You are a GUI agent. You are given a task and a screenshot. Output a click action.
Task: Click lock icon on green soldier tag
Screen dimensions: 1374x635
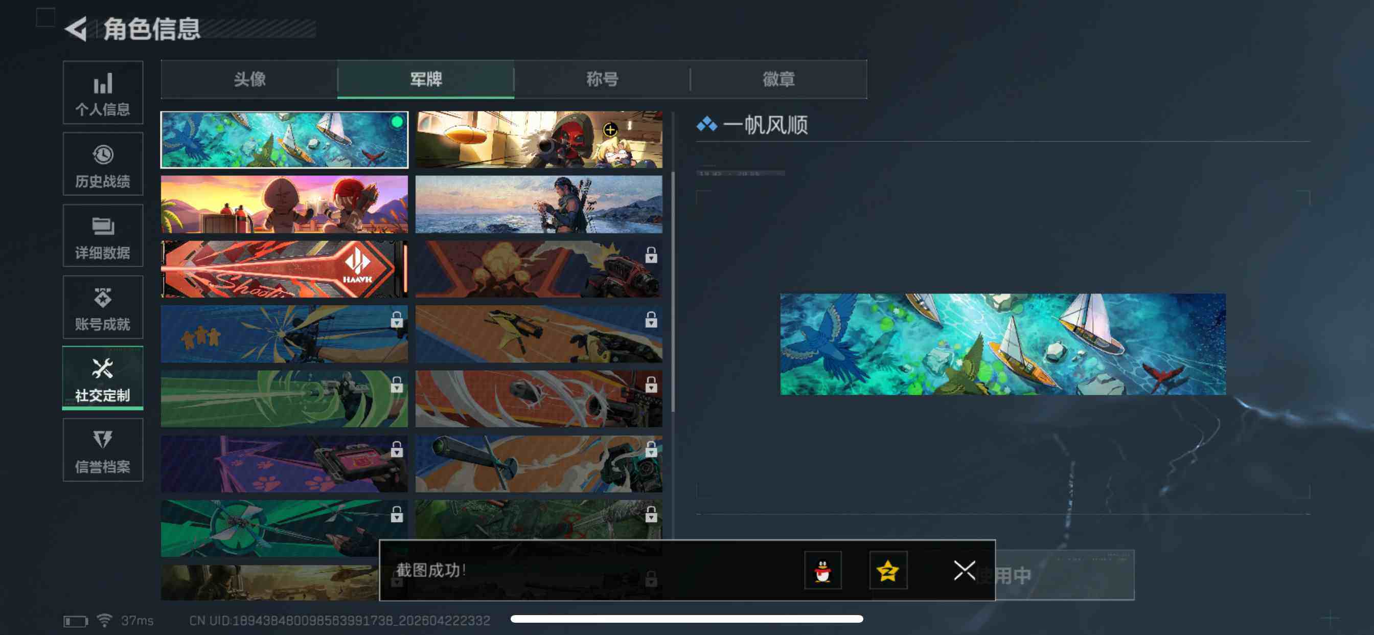[x=396, y=385]
